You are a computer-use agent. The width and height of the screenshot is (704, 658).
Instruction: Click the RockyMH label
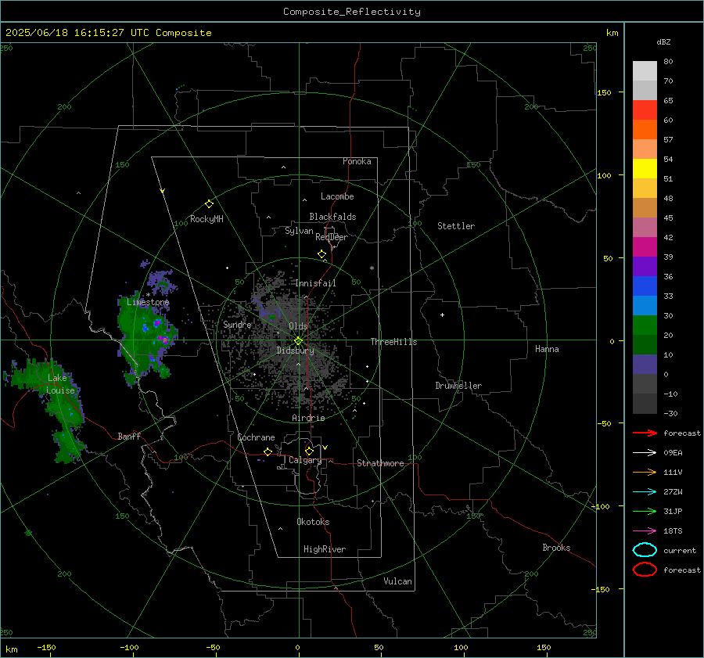pos(207,219)
